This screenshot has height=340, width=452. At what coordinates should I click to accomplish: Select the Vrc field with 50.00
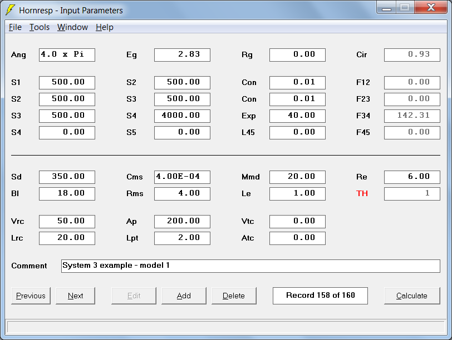tap(67, 222)
